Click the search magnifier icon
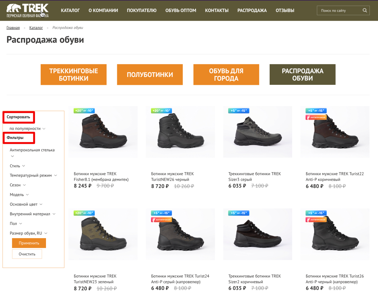The width and height of the screenshot is (378, 296). (365, 10)
